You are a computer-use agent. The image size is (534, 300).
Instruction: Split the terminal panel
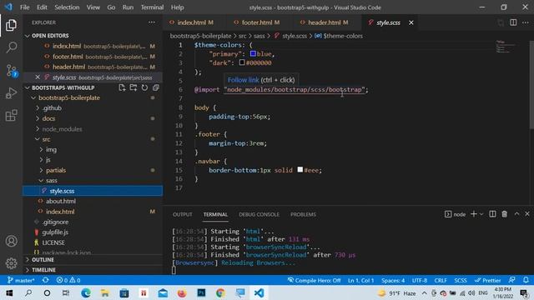pyautogui.click(x=492, y=214)
